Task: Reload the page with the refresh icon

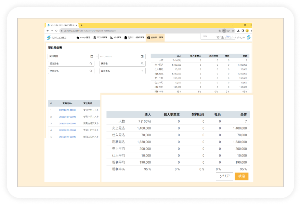Action: coord(56,31)
